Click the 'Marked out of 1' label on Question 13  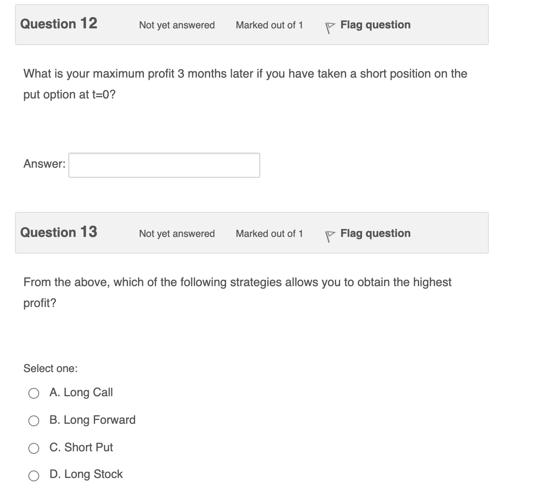[x=269, y=234]
